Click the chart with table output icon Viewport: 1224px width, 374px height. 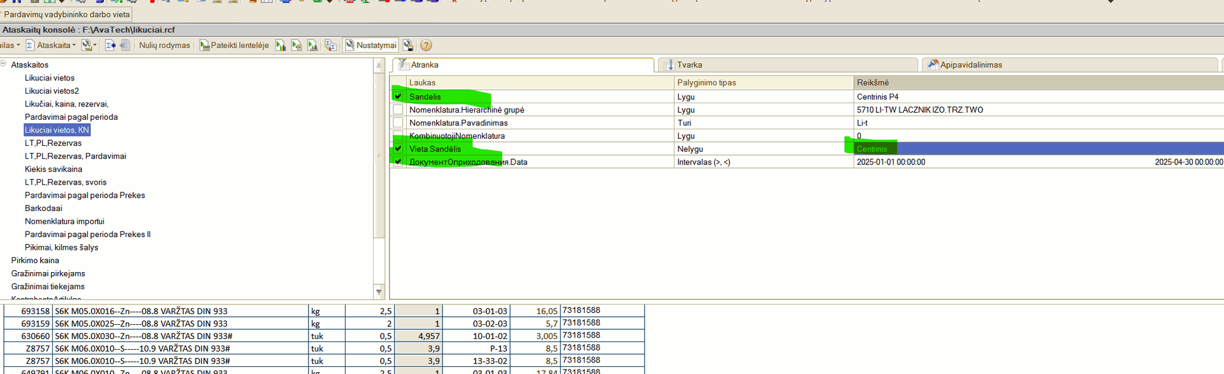[x=296, y=45]
